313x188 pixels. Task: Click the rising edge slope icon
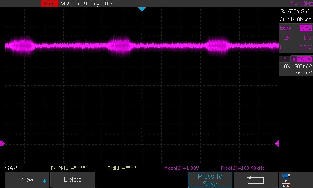(287, 37)
